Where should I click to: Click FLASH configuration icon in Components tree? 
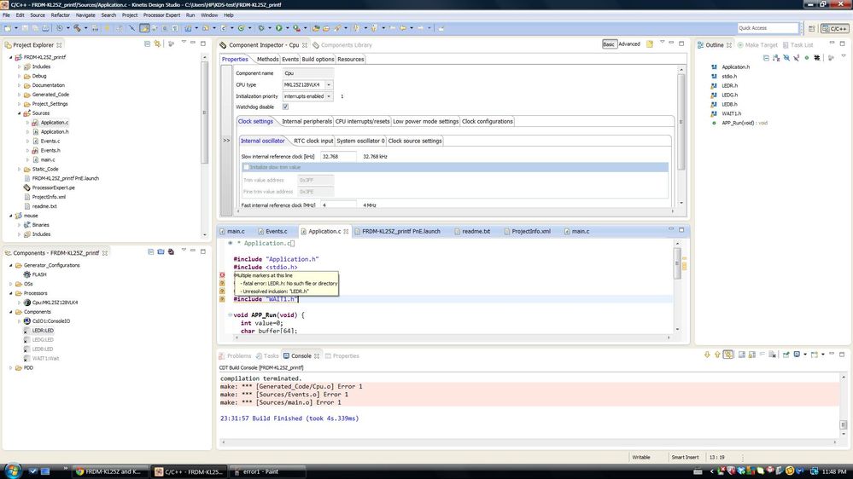27,274
